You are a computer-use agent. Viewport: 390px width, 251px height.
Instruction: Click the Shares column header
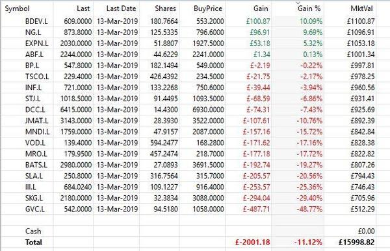[165, 8]
